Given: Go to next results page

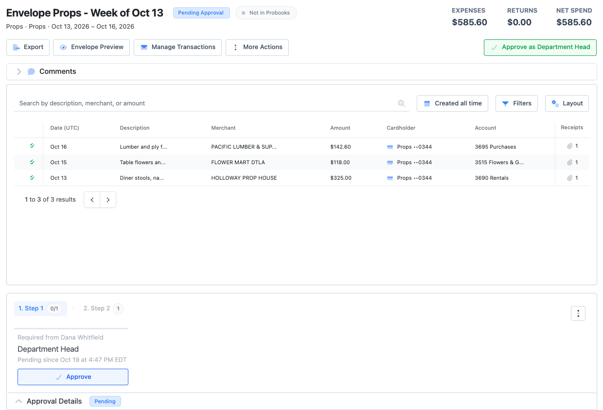Looking at the screenshot, I should coord(108,200).
